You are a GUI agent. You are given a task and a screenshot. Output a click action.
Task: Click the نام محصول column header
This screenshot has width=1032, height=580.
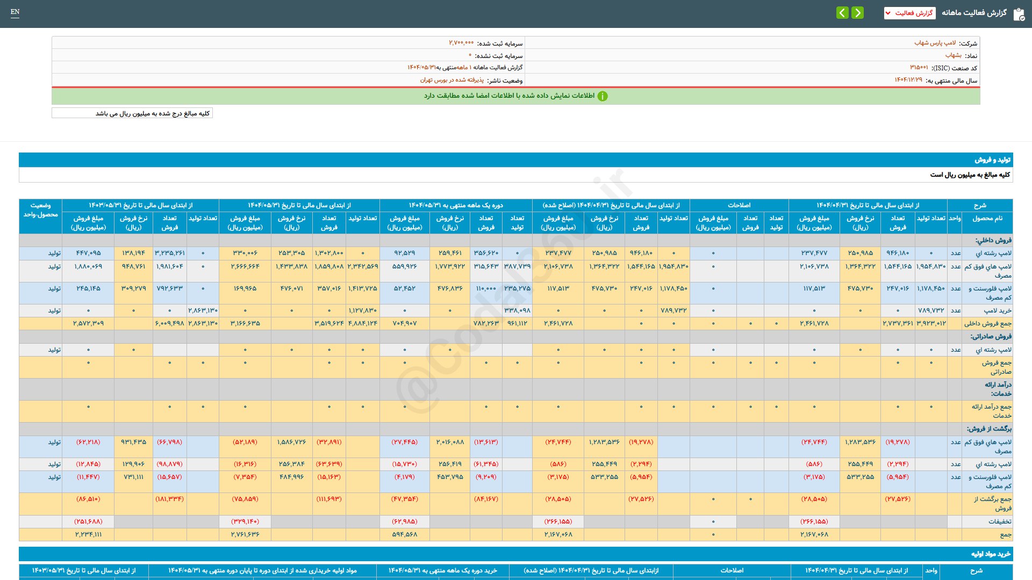coord(987,219)
